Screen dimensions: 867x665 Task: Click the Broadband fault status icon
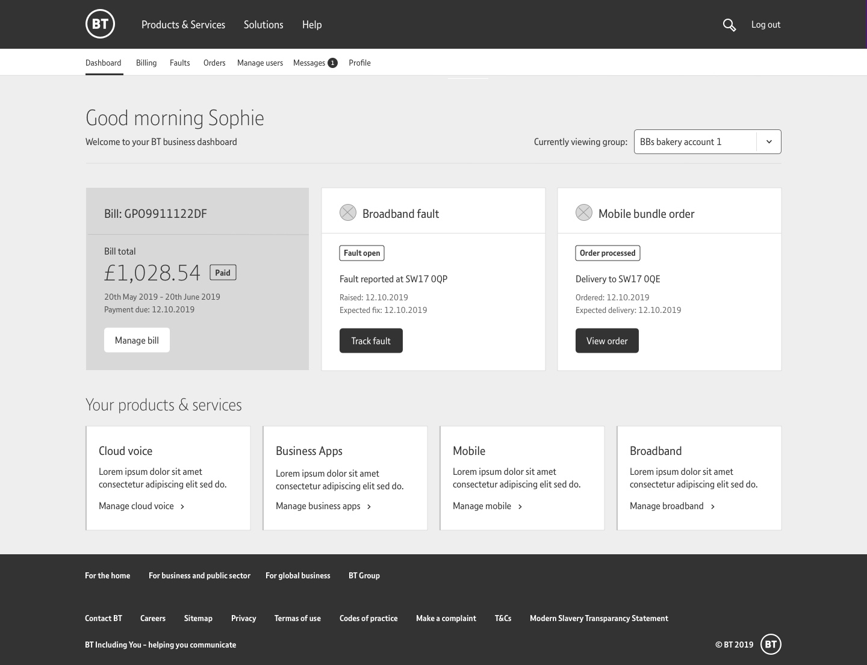(x=348, y=212)
